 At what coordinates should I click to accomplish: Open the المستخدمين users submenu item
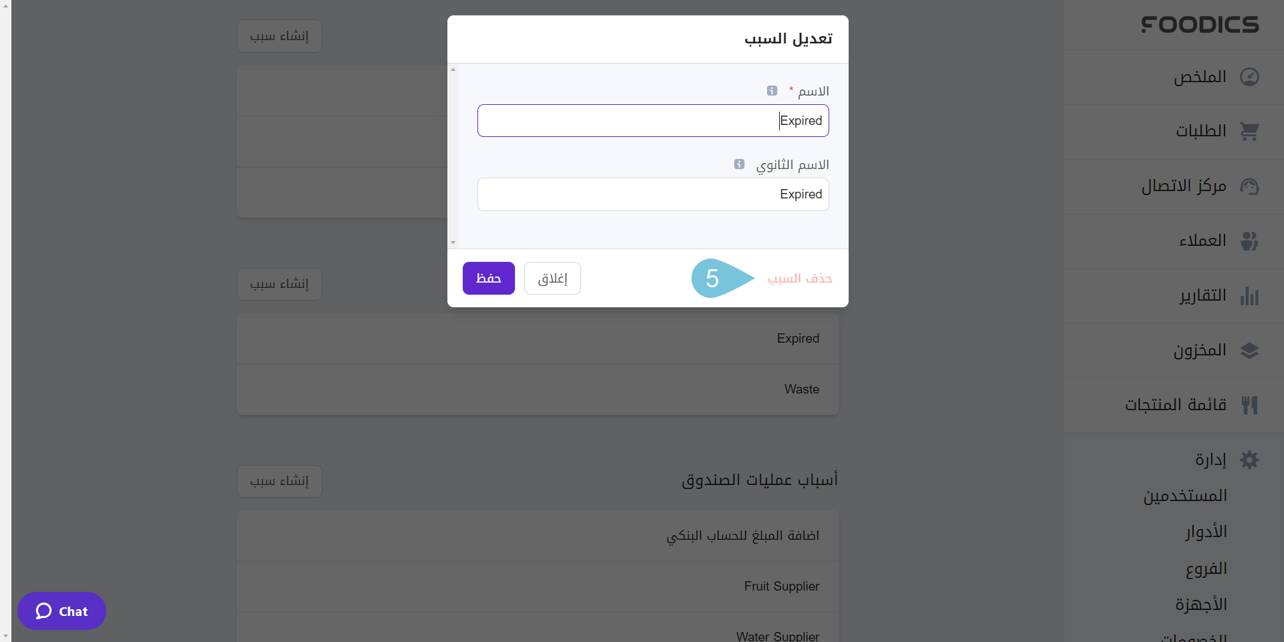coord(1185,496)
